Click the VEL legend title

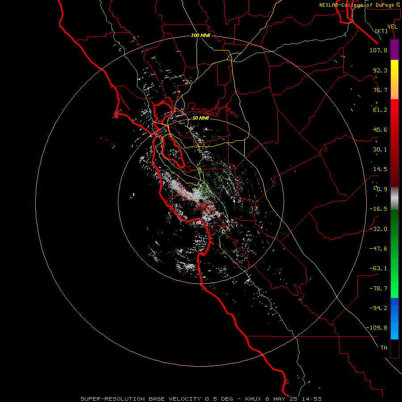coord(392,27)
